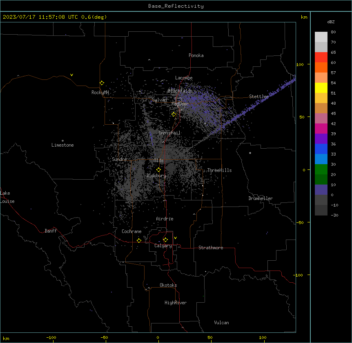Click the 10 dBZ slate-blue legend swatch
Screen dimensions: 352x343
(321, 190)
